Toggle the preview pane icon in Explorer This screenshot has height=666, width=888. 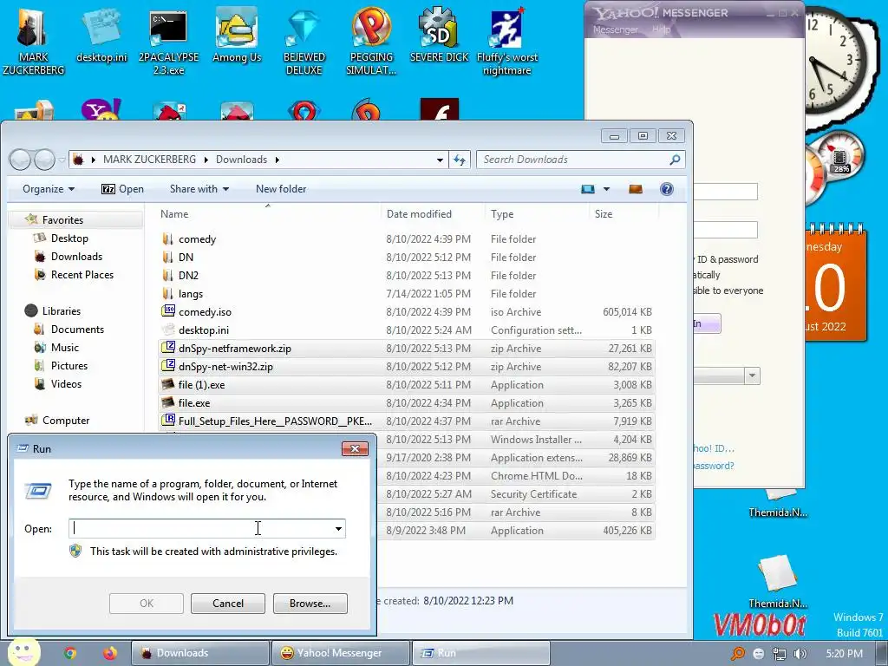tap(636, 189)
